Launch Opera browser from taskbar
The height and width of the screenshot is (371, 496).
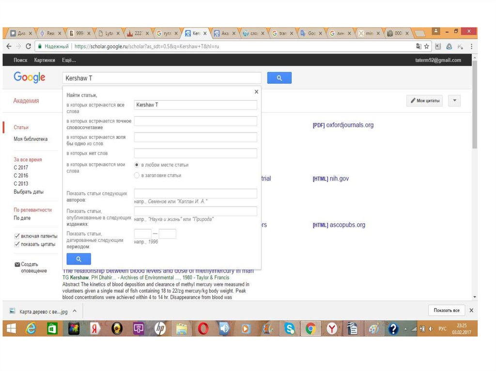tap(203, 328)
